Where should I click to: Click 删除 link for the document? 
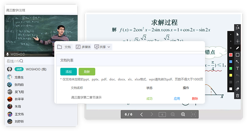tap(195, 99)
